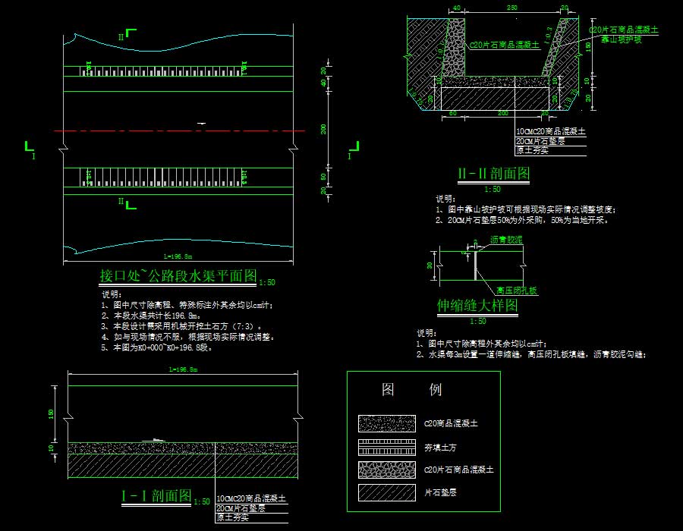Click the C20商品混凝土 legend hatch swatch
This screenshot has width=683, height=531.
coord(386,423)
